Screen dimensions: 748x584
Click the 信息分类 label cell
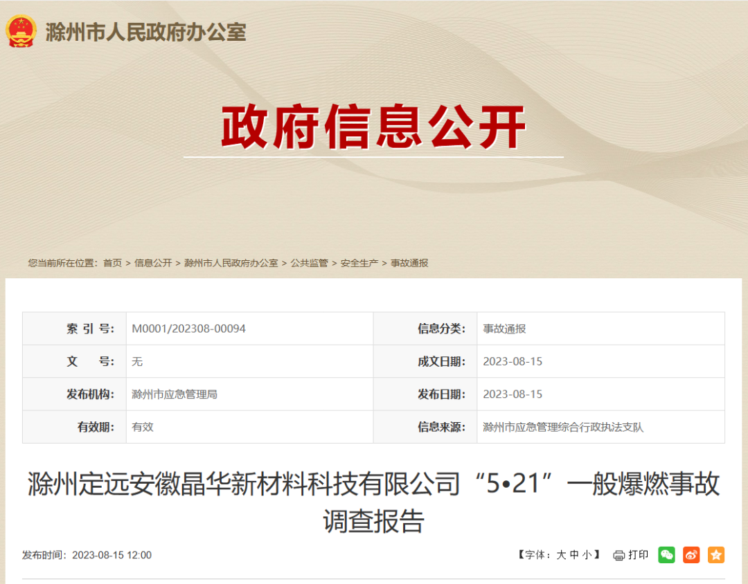point(425,329)
